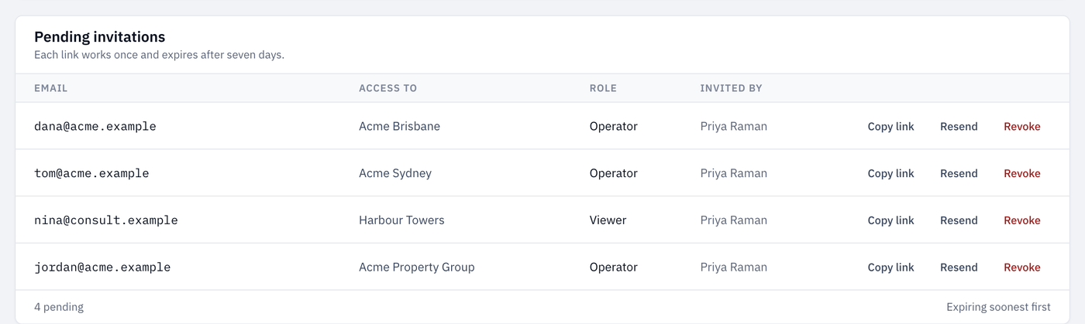Resend the invitation to dana@acme.example
The height and width of the screenshot is (324, 1085).
tap(959, 127)
